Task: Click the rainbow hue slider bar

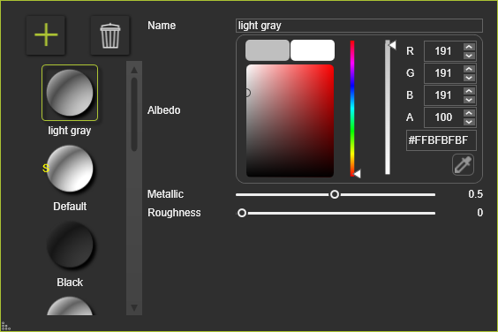Action: [x=352, y=108]
